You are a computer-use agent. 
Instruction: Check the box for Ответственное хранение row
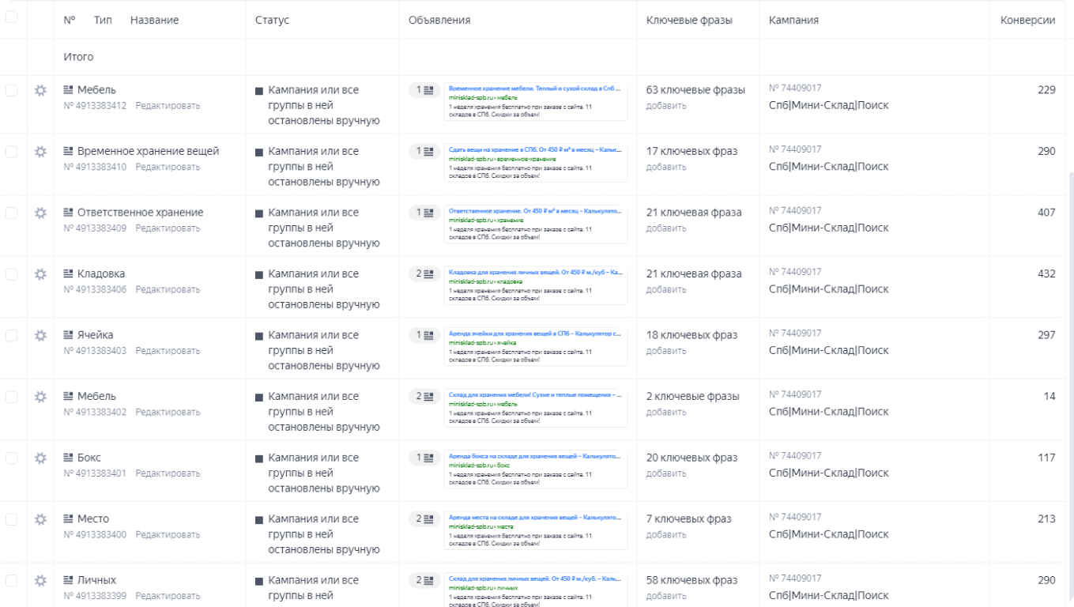click(x=11, y=213)
